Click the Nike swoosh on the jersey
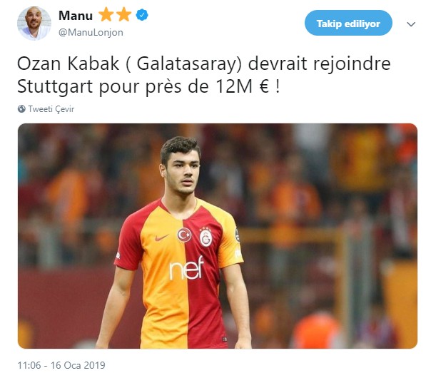The image size is (426, 373). 162,237
